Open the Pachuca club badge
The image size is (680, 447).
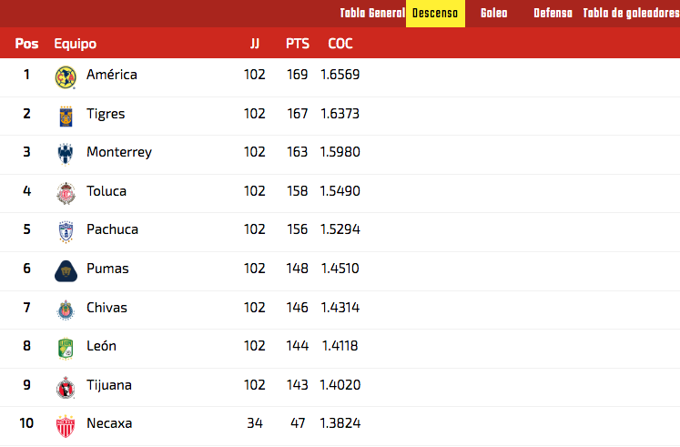(66, 232)
